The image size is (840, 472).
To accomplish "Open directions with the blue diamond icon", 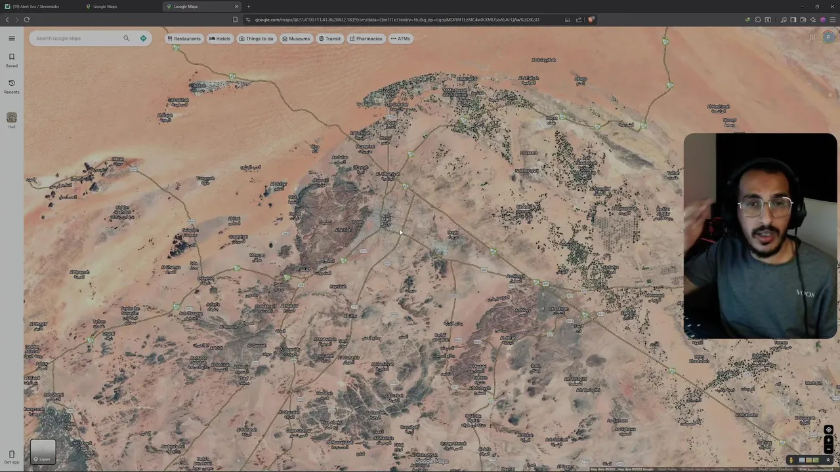I will tap(143, 38).
